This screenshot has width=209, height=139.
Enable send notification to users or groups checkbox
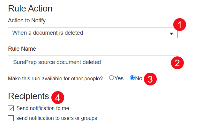pyautogui.click(x=11, y=118)
